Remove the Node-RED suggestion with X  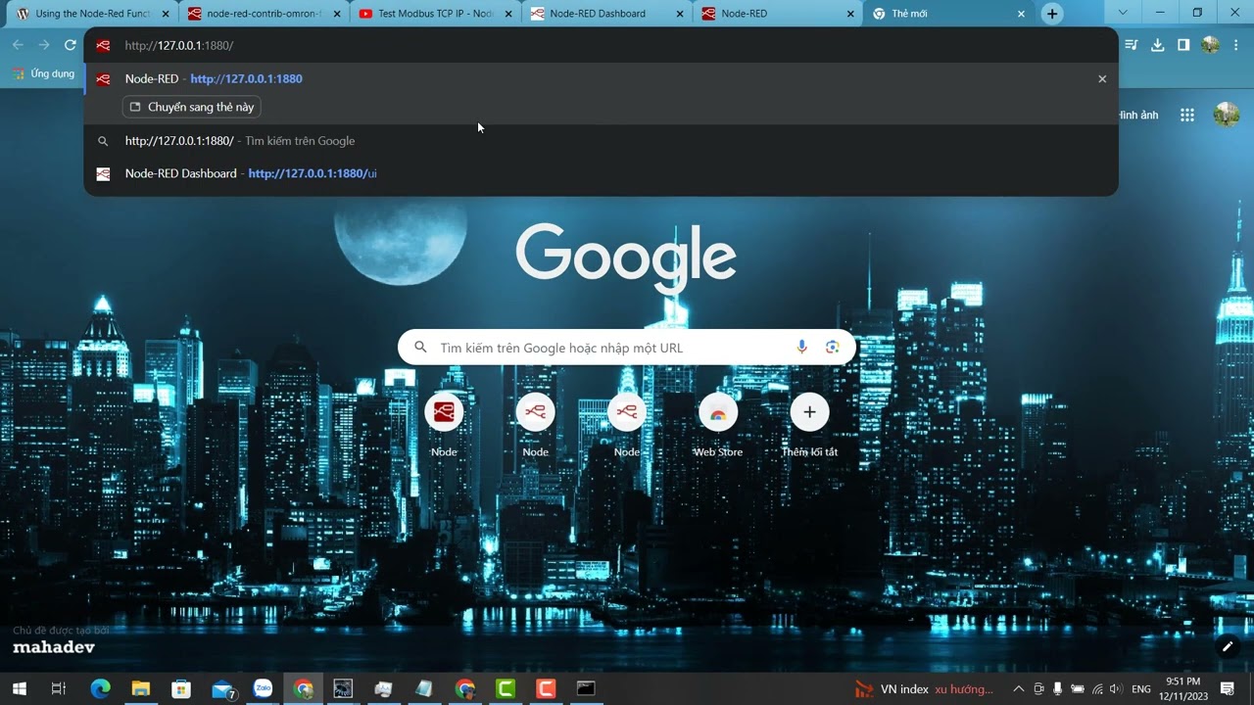pyautogui.click(x=1102, y=79)
